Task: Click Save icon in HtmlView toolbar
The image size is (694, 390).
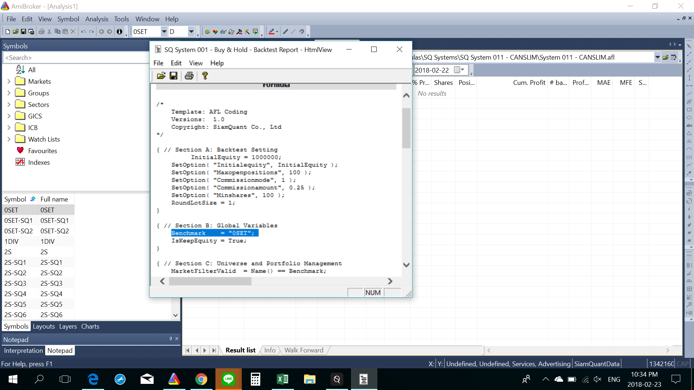Action: (x=173, y=76)
